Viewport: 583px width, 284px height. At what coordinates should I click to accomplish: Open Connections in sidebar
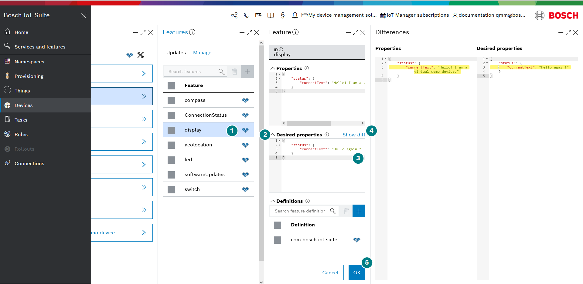(46, 163)
